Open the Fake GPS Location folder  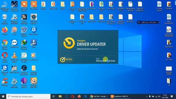[x=140, y=6]
